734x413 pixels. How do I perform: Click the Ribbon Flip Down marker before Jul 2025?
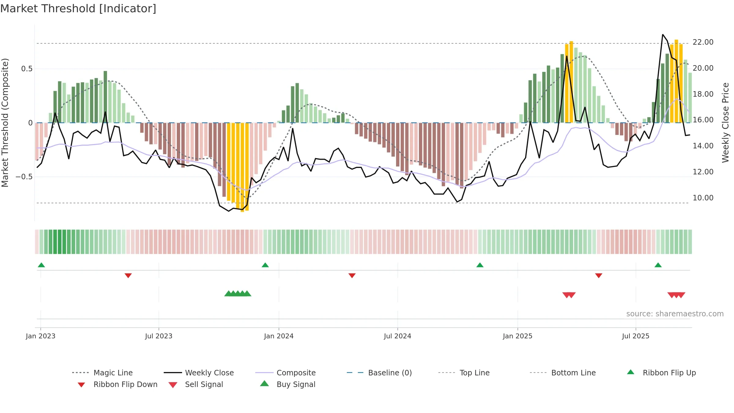tap(599, 276)
